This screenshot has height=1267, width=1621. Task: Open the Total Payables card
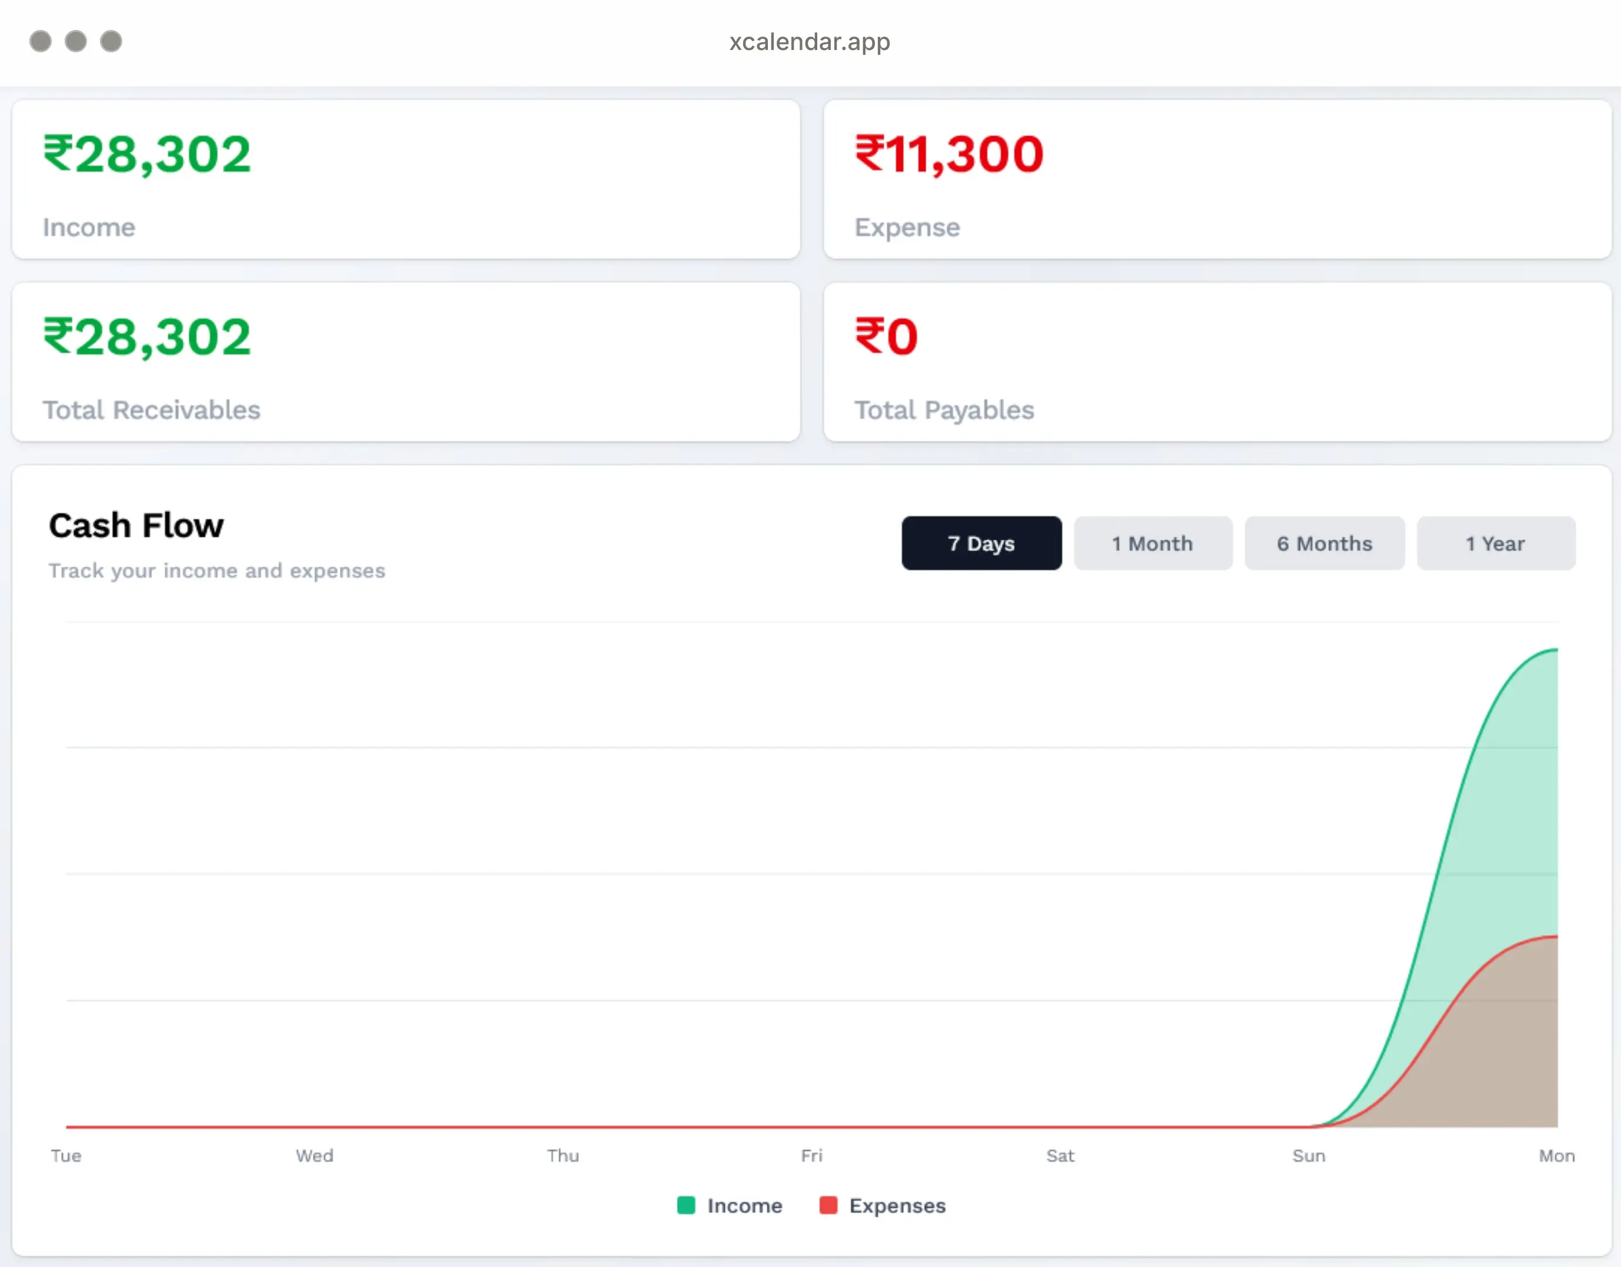click(x=1217, y=362)
